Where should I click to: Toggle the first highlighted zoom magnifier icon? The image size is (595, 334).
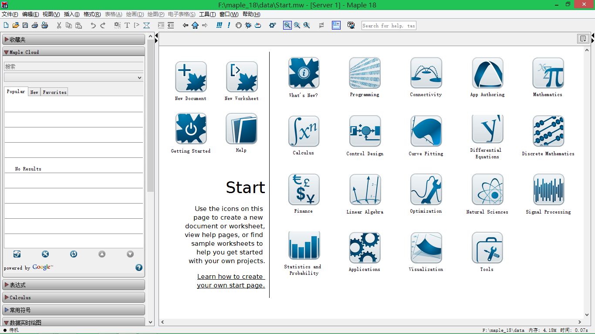pyautogui.click(x=287, y=26)
